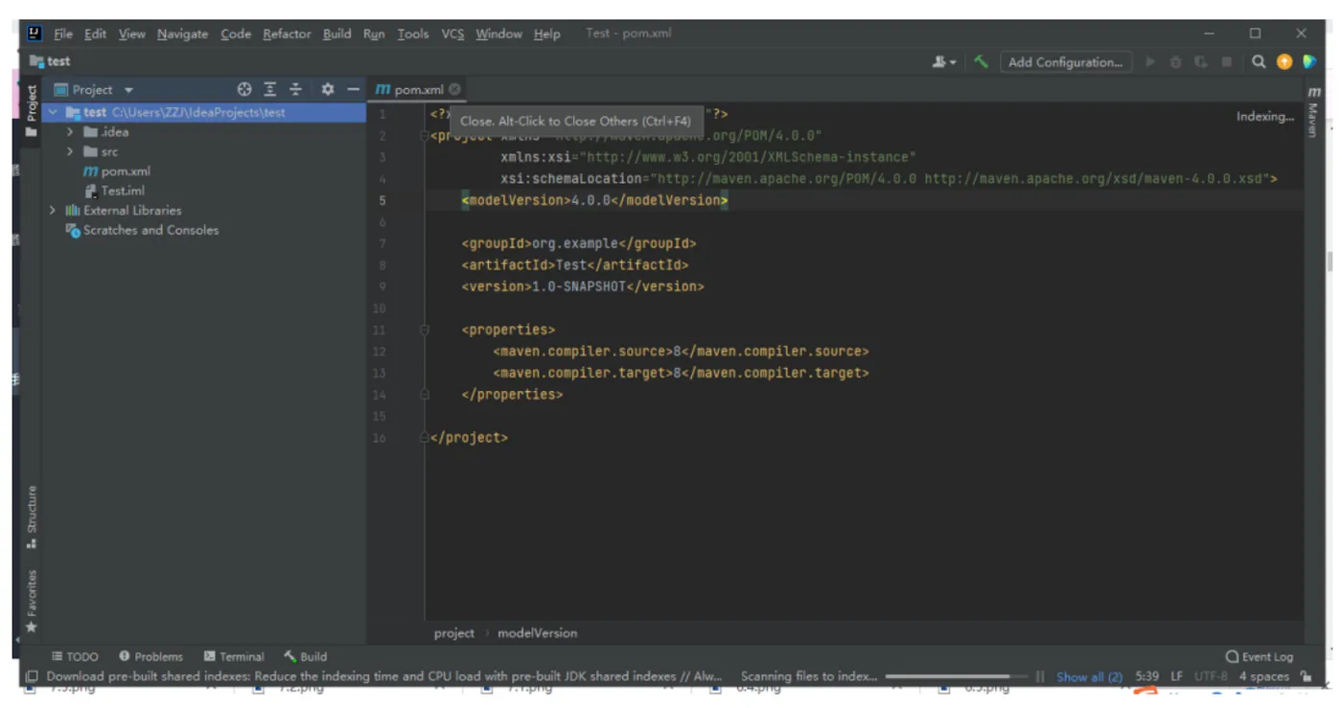The width and height of the screenshot is (1342, 708).
Task: Click the Show all (2) link
Action: [x=1089, y=676]
